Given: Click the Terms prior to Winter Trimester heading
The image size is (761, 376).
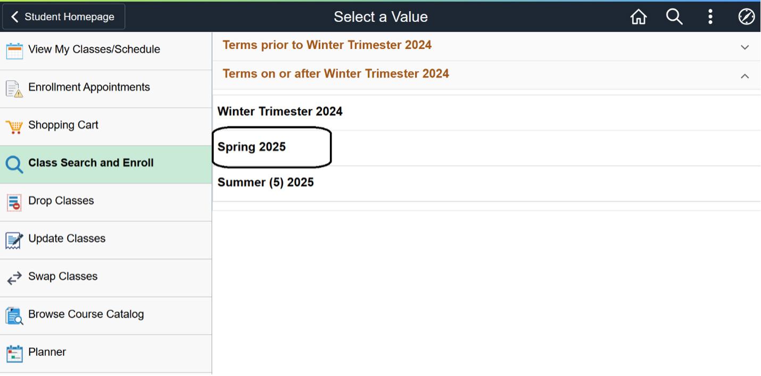Looking at the screenshot, I should pyautogui.click(x=327, y=45).
